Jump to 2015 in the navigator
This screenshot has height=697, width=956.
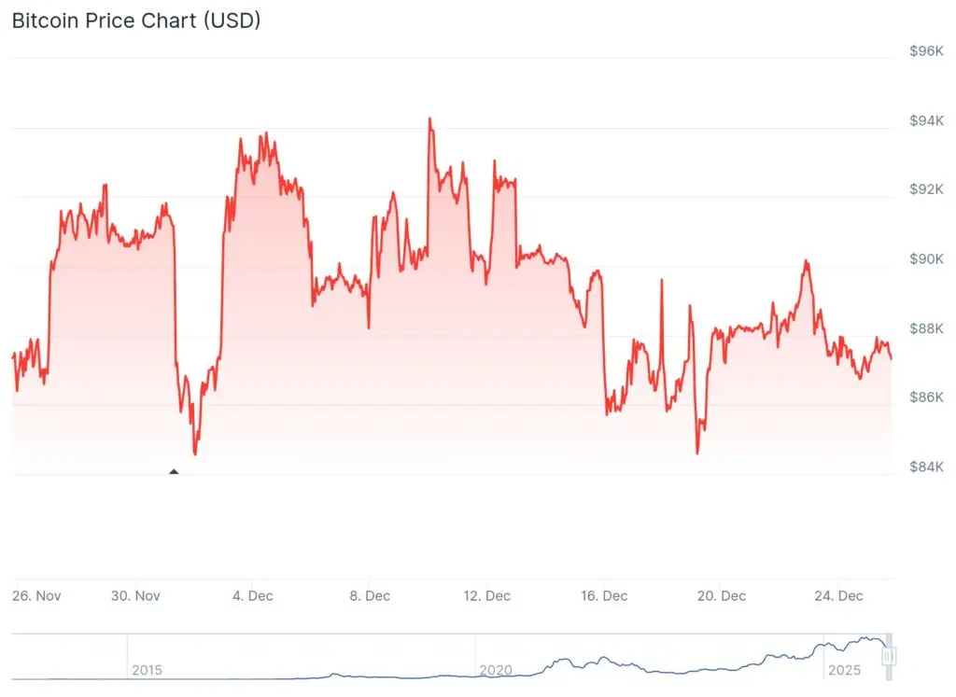coord(147,670)
